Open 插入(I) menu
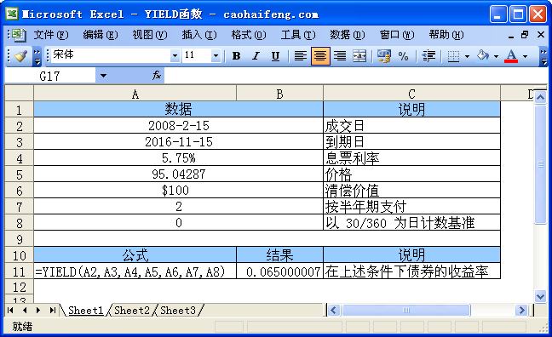The image size is (552, 337). (199, 35)
